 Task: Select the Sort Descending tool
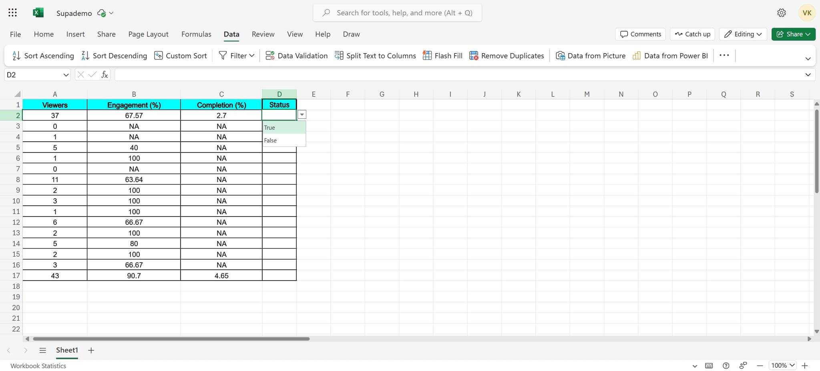(113, 56)
